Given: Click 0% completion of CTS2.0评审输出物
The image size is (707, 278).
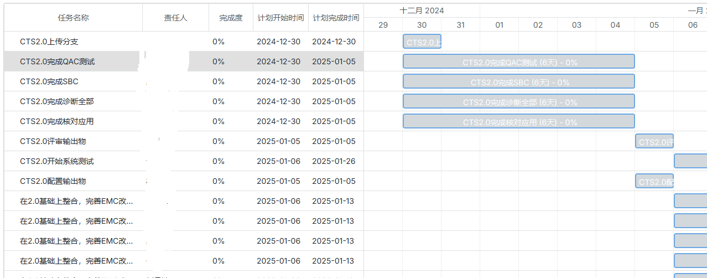Looking at the screenshot, I should click(219, 141).
